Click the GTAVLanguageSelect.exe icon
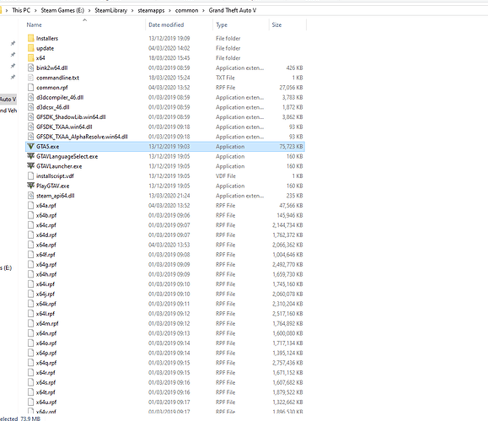The height and width of the screenshot is (421, 488). [x=30, y=156]
